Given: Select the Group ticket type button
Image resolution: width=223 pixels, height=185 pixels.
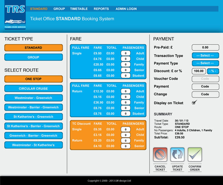Looking at the screenshot, I should point(33,57).
